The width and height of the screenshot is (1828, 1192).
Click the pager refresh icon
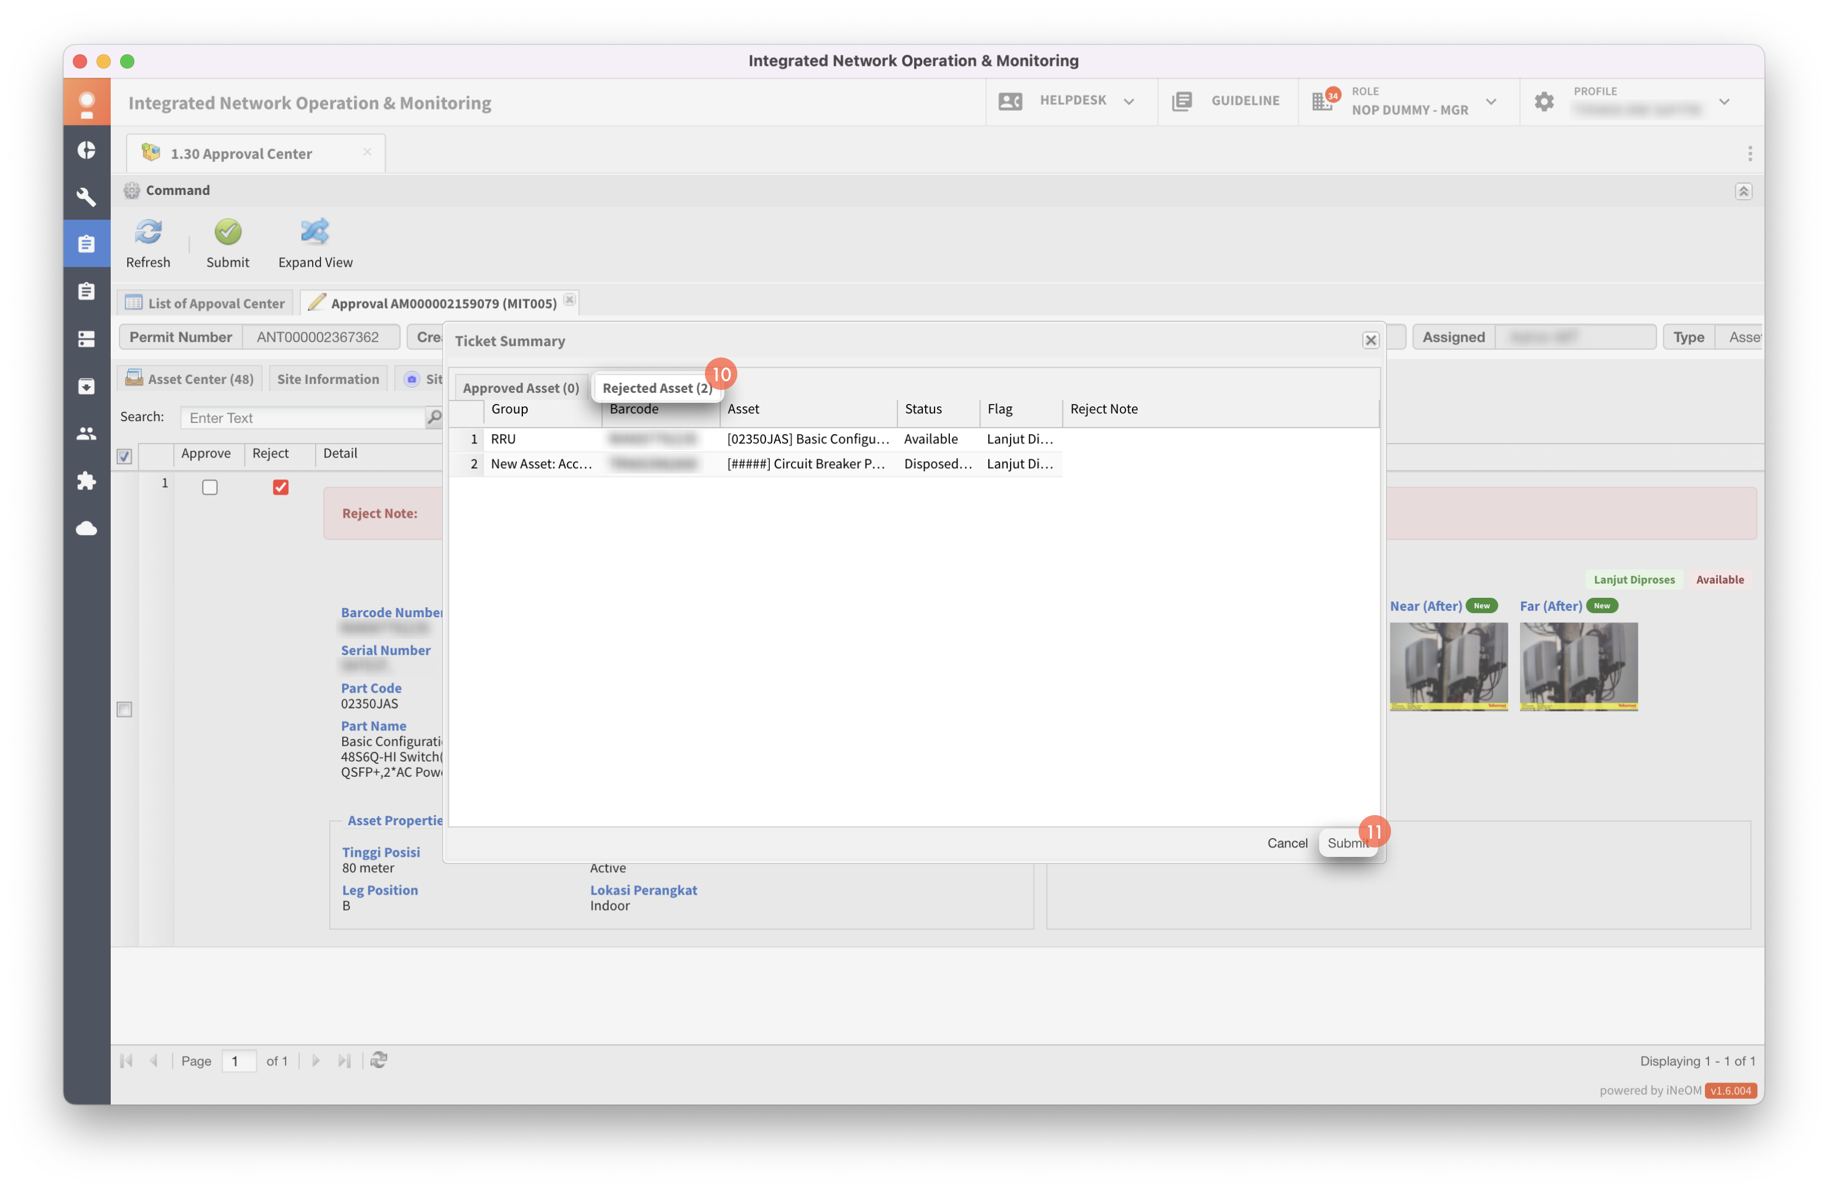[379, 1061]
